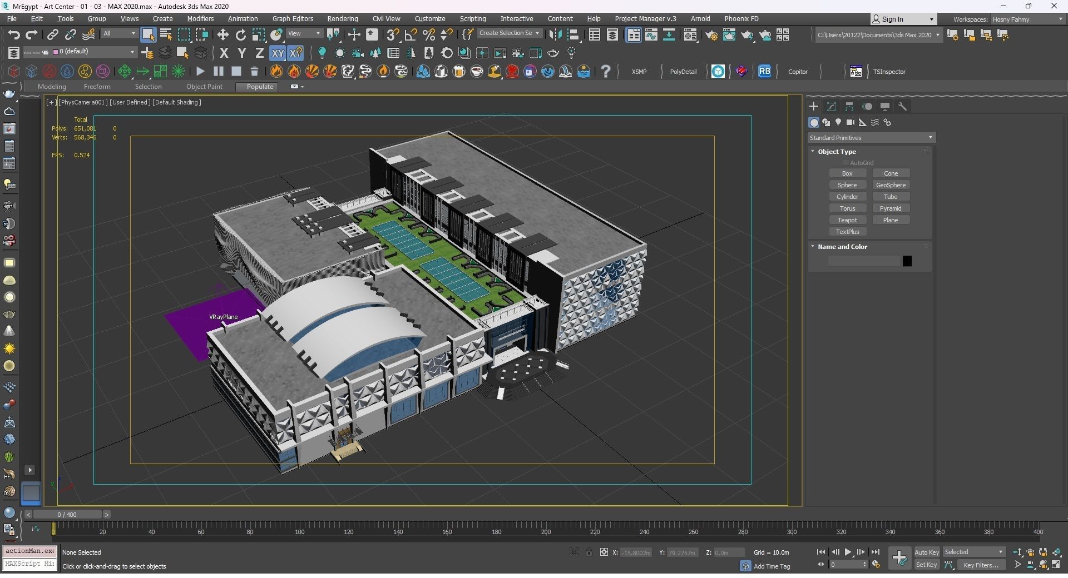Click Sign In button
The height and width of the screenshot is (578, 1068).
click(903, 19)
